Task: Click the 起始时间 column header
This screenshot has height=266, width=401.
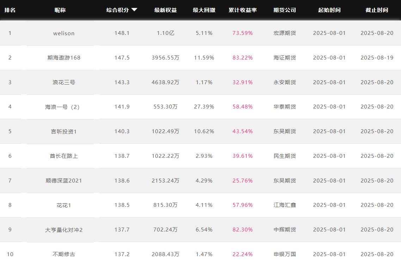Action: [x=329, y=10]
